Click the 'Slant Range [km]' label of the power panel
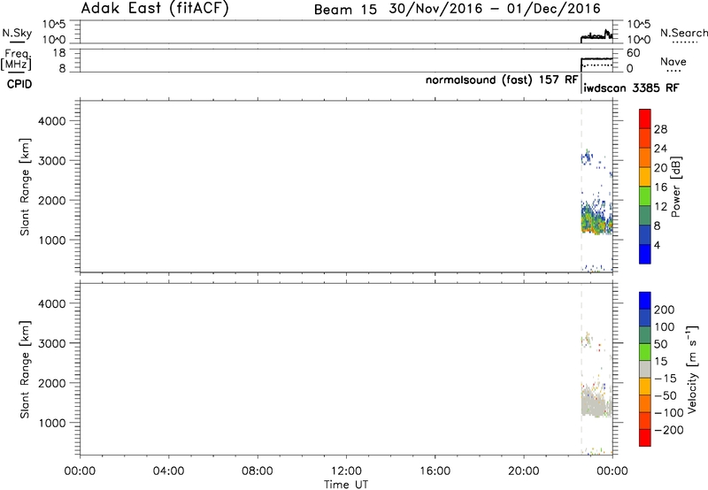Image resolution: width=708 pixels, height=490 pixels. (x=25, y=187)
